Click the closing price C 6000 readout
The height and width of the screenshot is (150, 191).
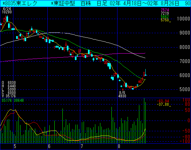pyautogui.click(x=9, y=93)
